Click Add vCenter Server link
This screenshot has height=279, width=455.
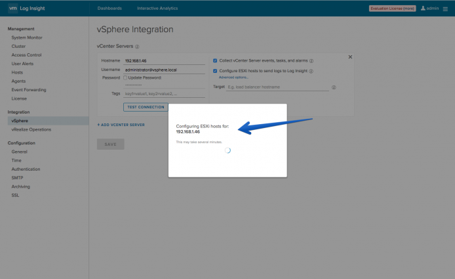[x=121, y=125]
